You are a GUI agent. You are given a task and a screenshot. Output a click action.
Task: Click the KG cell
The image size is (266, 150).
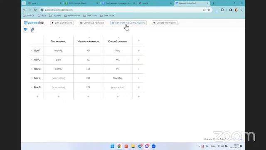point(88,51)
